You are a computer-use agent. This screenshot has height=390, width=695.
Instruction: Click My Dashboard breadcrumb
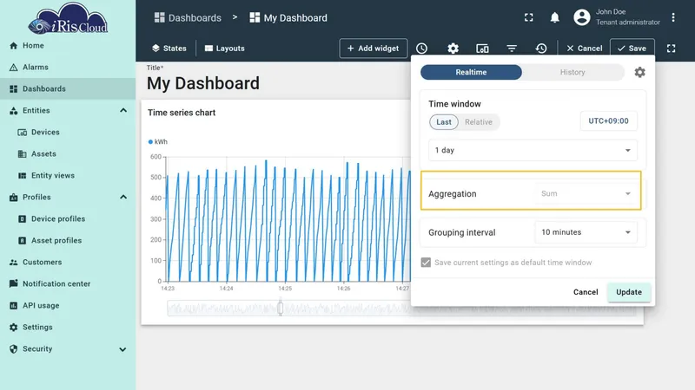pos(288,17)
